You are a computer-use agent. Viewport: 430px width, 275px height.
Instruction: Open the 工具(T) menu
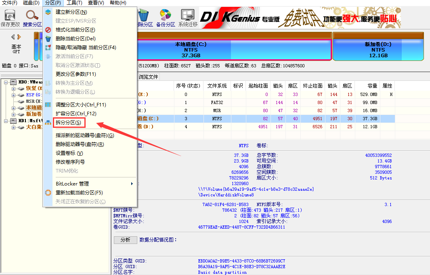[x=74, y=3]
